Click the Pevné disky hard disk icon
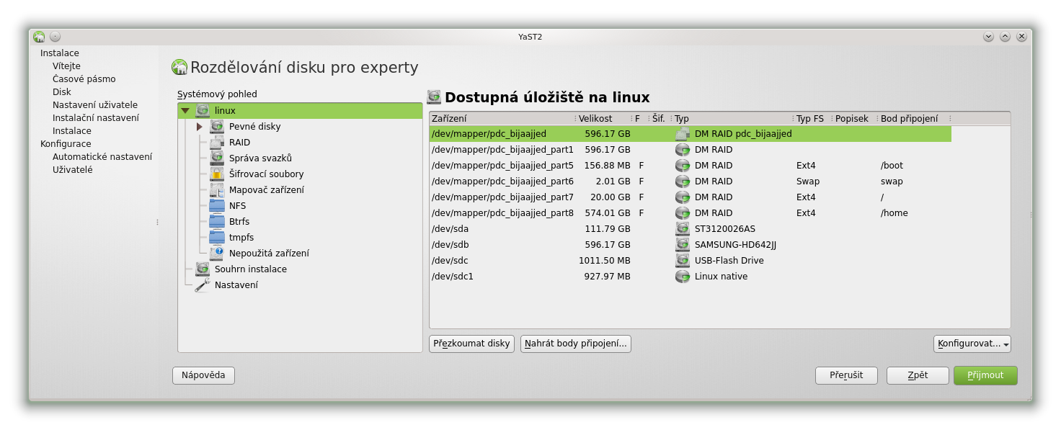Viewport: 1061px width, 430px height. coord(217,126)
